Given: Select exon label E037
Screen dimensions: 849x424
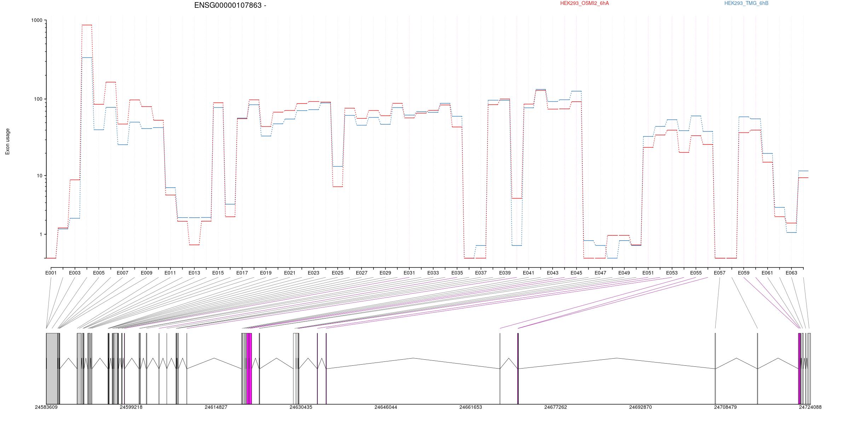Looking at the screenshot, I should pyautogui.click(x=481, y=273).
